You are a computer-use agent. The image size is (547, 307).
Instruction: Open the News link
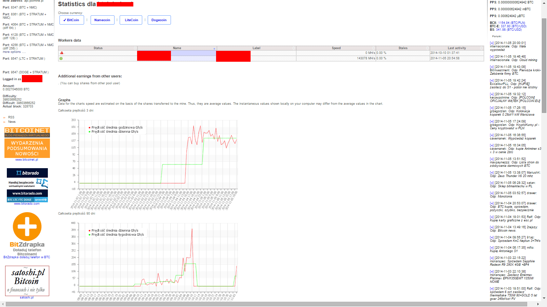pos(12,122)
